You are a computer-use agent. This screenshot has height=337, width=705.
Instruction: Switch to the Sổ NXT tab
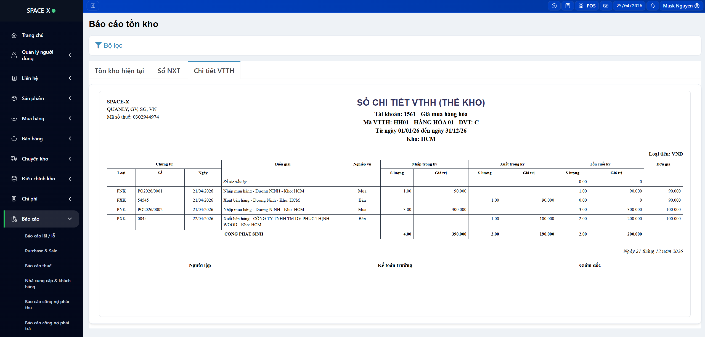point(169,71)
